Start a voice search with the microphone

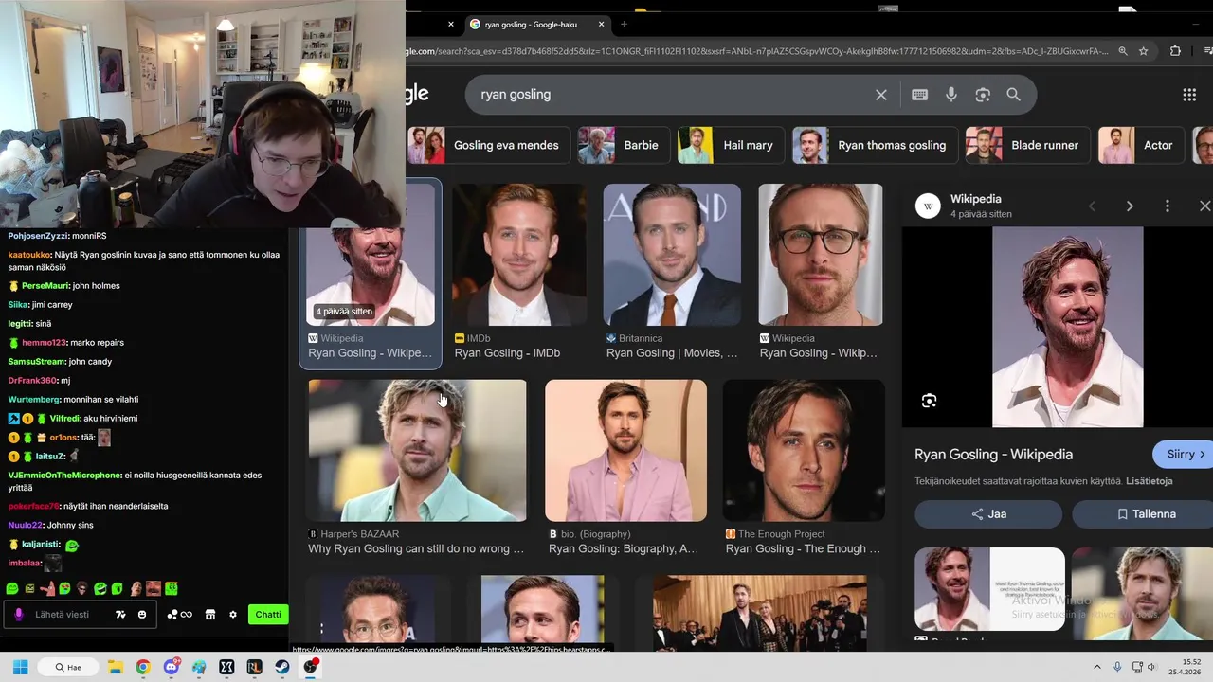[x=950, y=95]
